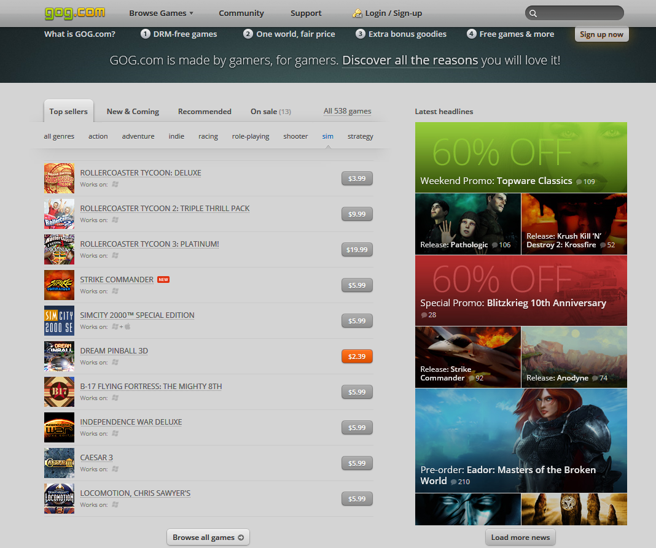Click inside the search input field
The image size is (656, 548).
point(579,13)
